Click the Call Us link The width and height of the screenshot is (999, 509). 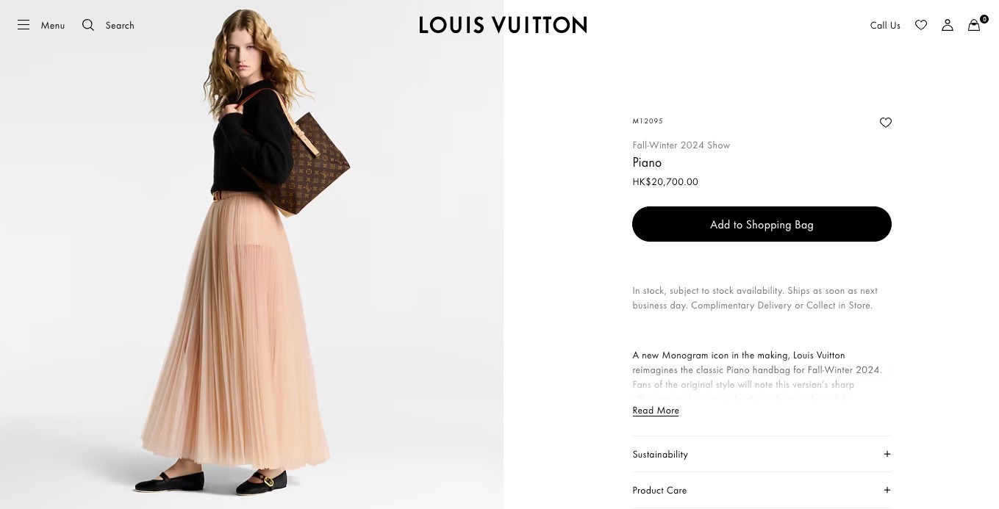(885, 25)
